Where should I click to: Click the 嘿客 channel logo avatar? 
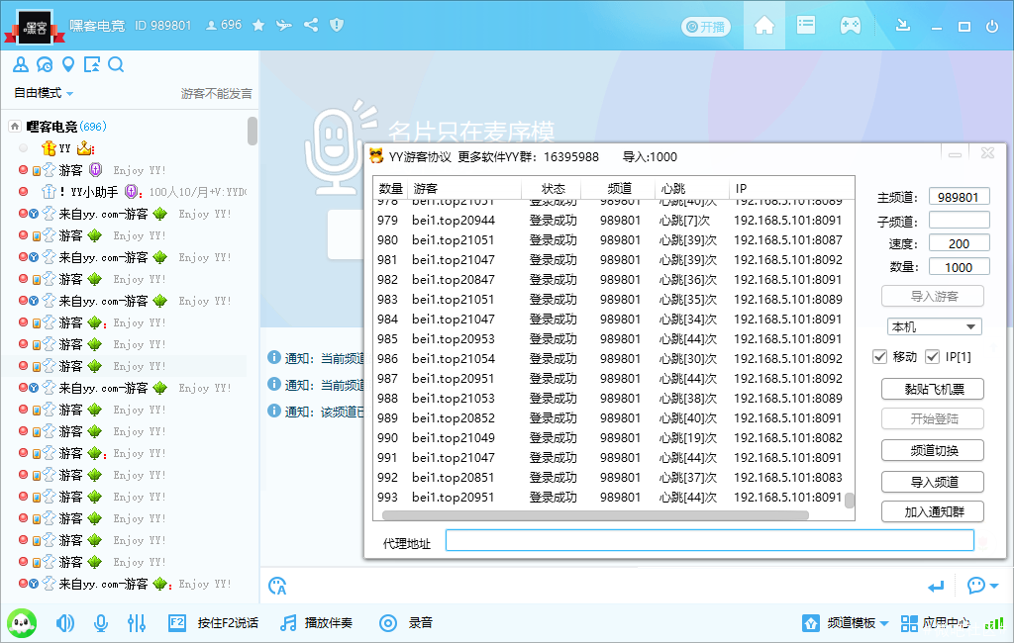pyautogui.click(x=35, y=28)
